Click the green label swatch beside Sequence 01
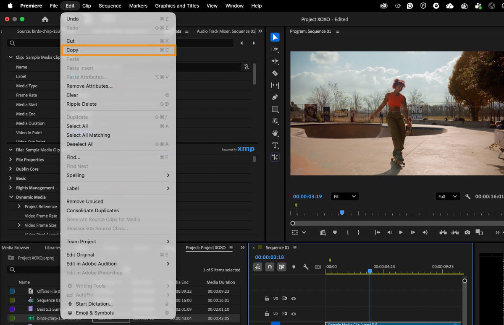The width and height of the screenshot is (504, 325). pos(260,247)
